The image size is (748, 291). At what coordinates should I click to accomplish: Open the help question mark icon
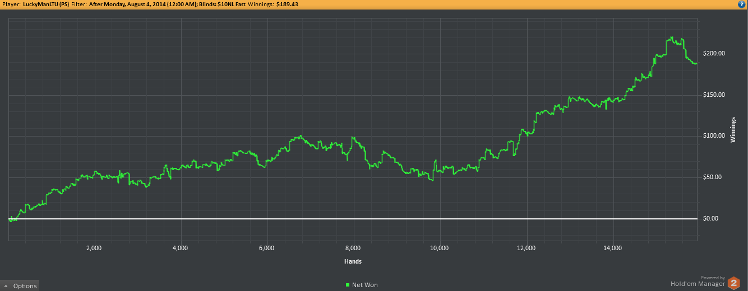pyautogui.click(x=742, y=4)
